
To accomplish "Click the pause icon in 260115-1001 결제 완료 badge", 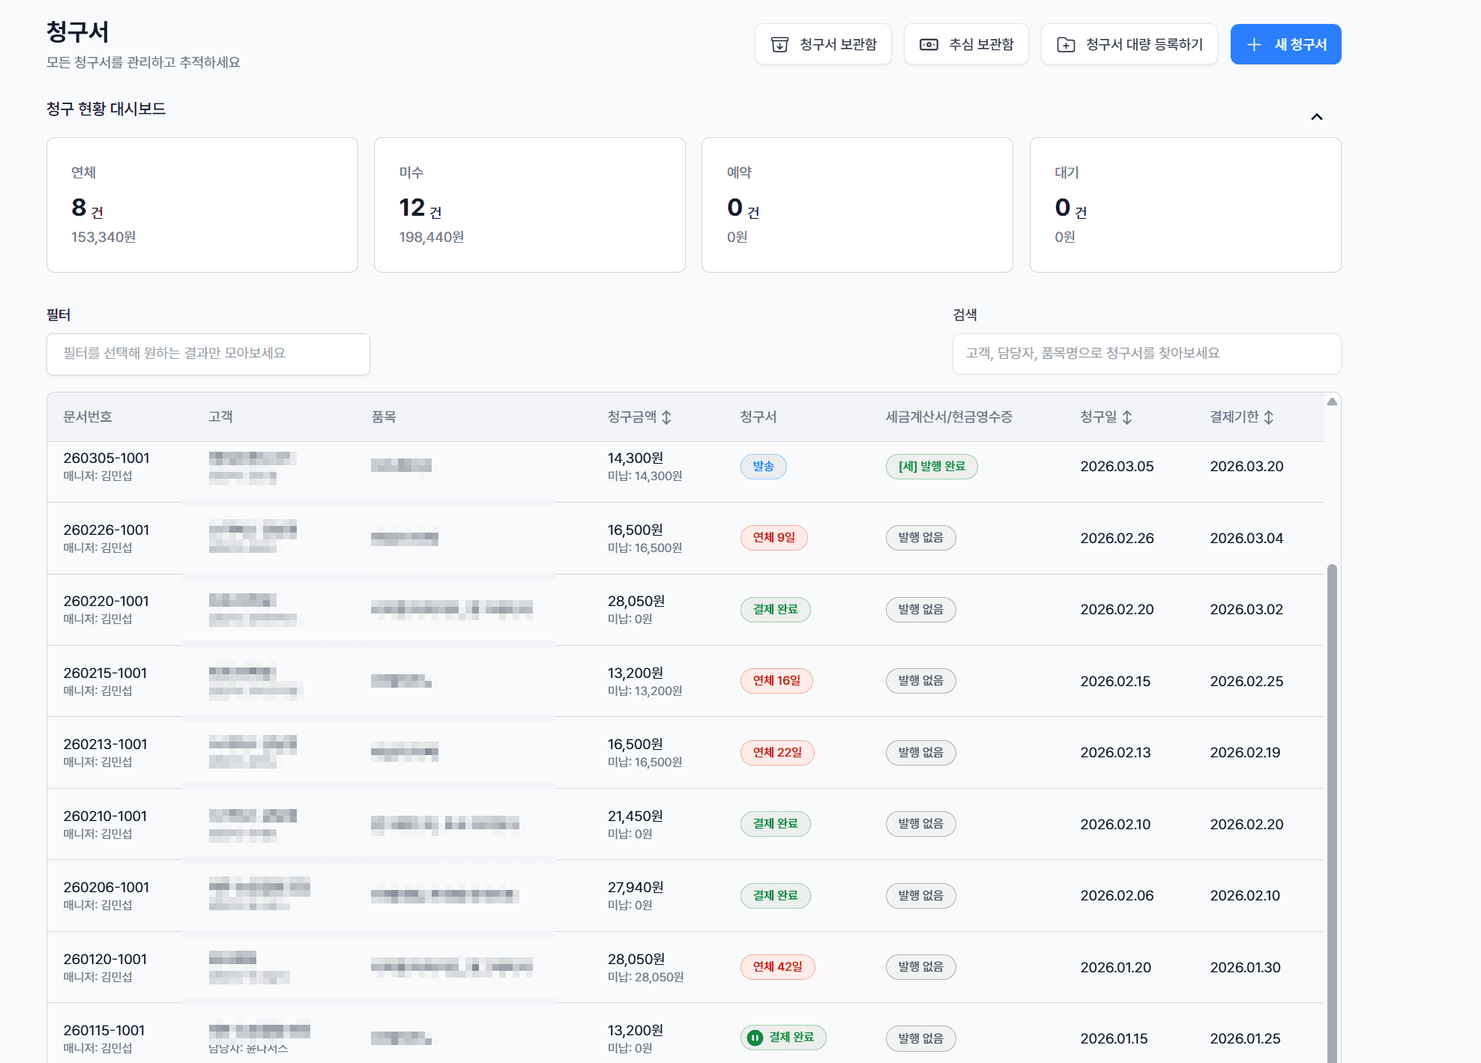I will (x=755, y=1038).
